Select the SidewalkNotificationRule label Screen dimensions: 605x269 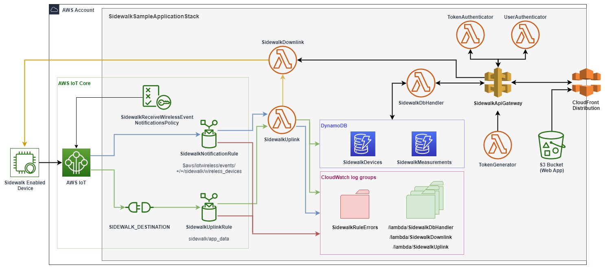pyautogui.click(x=209, y=154)
